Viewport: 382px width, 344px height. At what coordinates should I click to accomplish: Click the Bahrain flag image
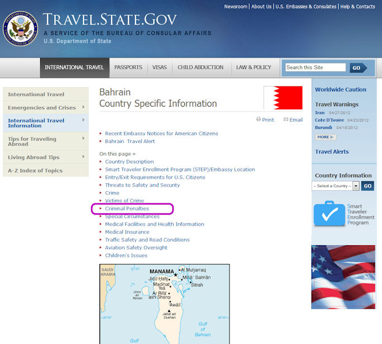283,98
